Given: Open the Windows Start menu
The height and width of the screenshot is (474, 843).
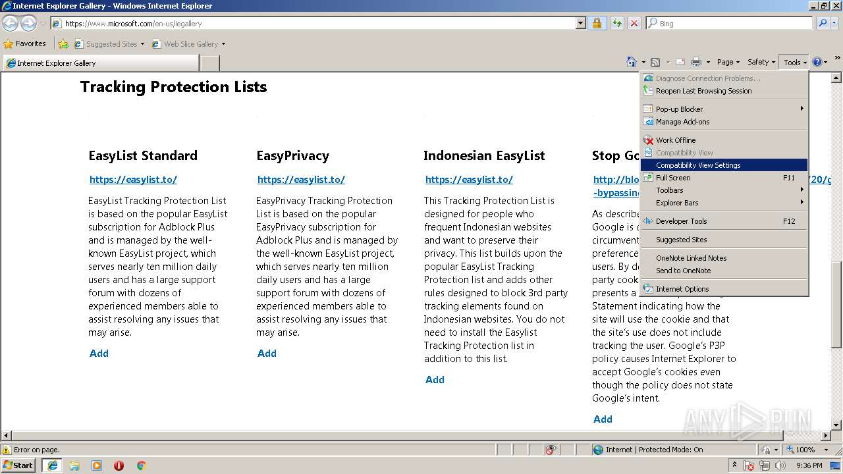Looking at the screenshot, I should [18, 465].
